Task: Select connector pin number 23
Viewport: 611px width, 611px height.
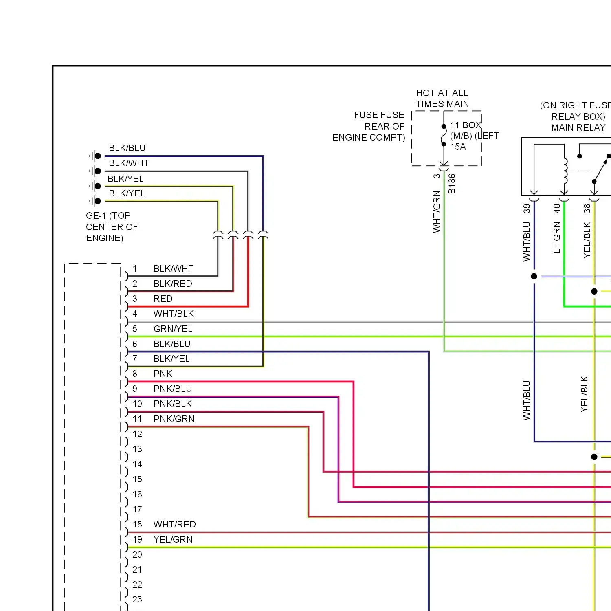Action: click(x=137, y=600)
